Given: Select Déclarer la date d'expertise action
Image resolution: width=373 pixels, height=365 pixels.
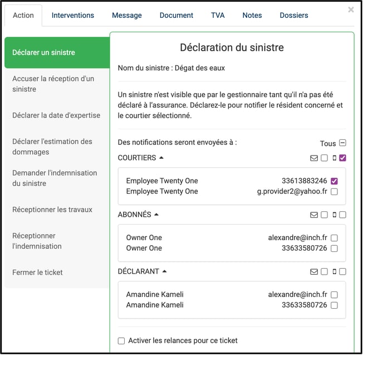Looking at the screenshot, I should click(x=56, y=115).
